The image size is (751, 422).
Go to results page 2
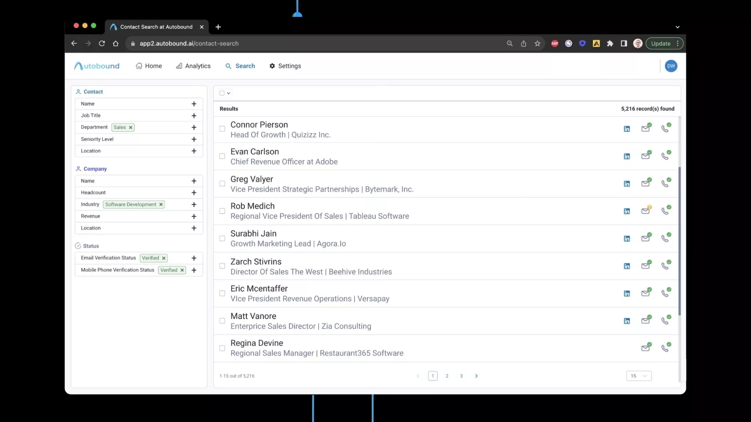(x=447, y=376)
